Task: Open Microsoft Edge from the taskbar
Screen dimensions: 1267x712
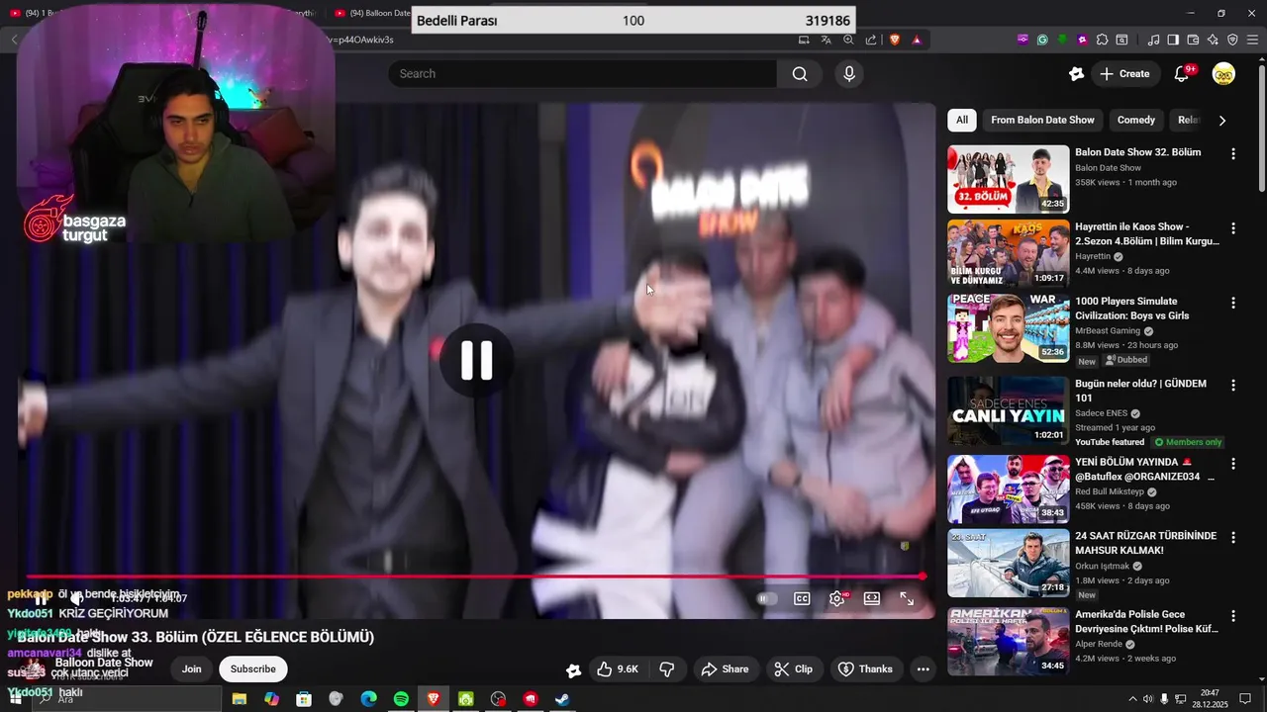Action: click(x=368, y=699)
